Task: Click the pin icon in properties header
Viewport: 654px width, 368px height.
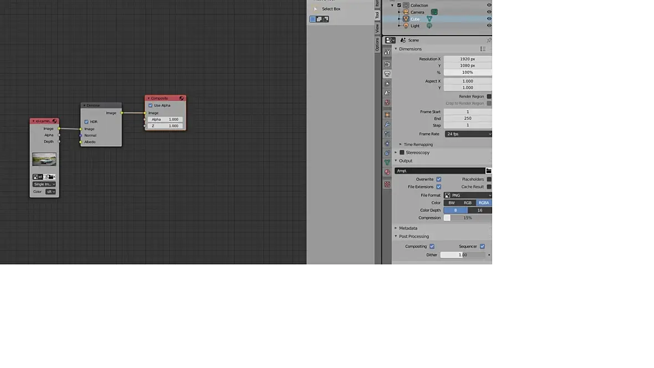Action: 489,40
